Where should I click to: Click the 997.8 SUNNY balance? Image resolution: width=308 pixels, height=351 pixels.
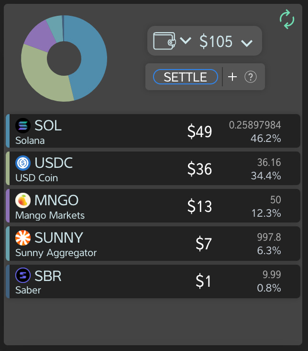coord(269,237)
